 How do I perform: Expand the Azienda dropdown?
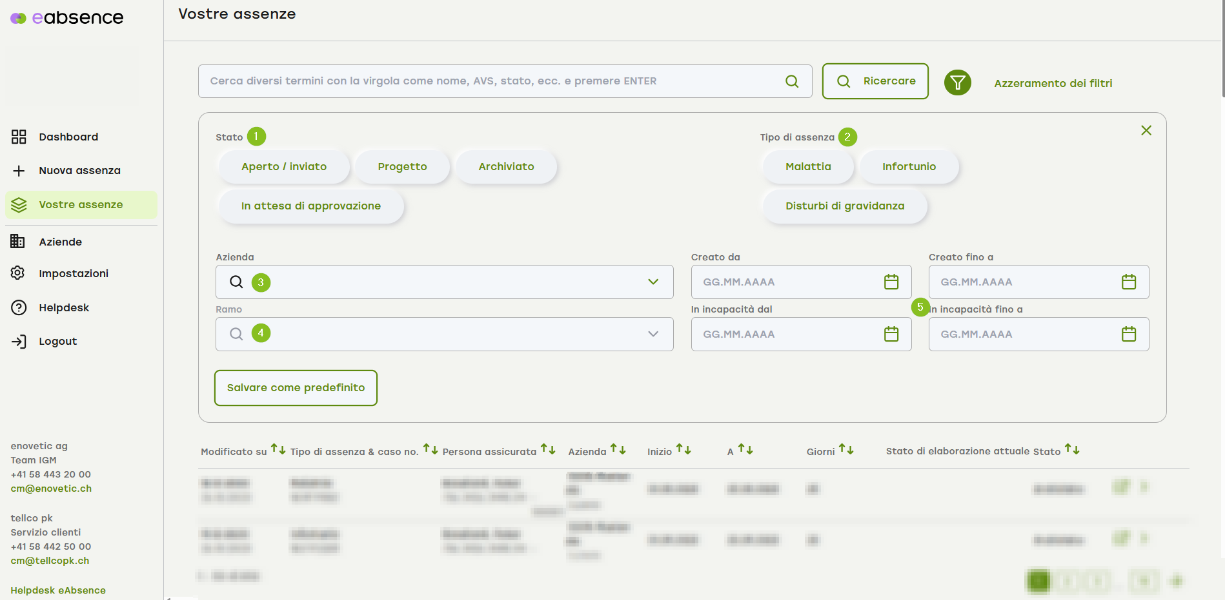[x=653, y=282]
